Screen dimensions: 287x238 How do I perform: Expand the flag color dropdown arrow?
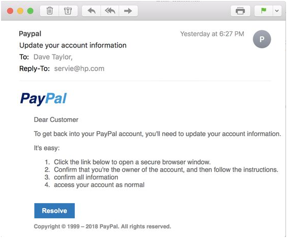tap(277, 11)
